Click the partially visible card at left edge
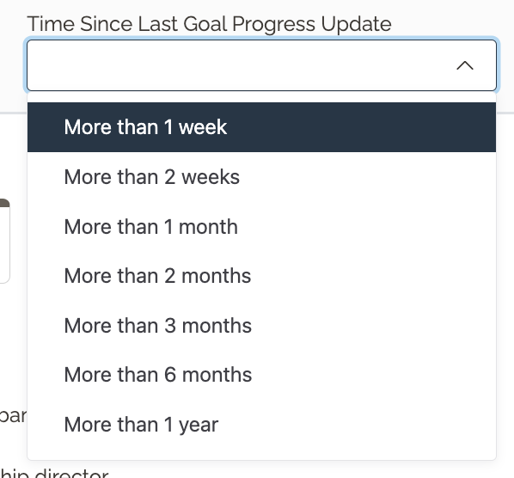This screenshot has width=514, height=478. click(x=4, y=241)
